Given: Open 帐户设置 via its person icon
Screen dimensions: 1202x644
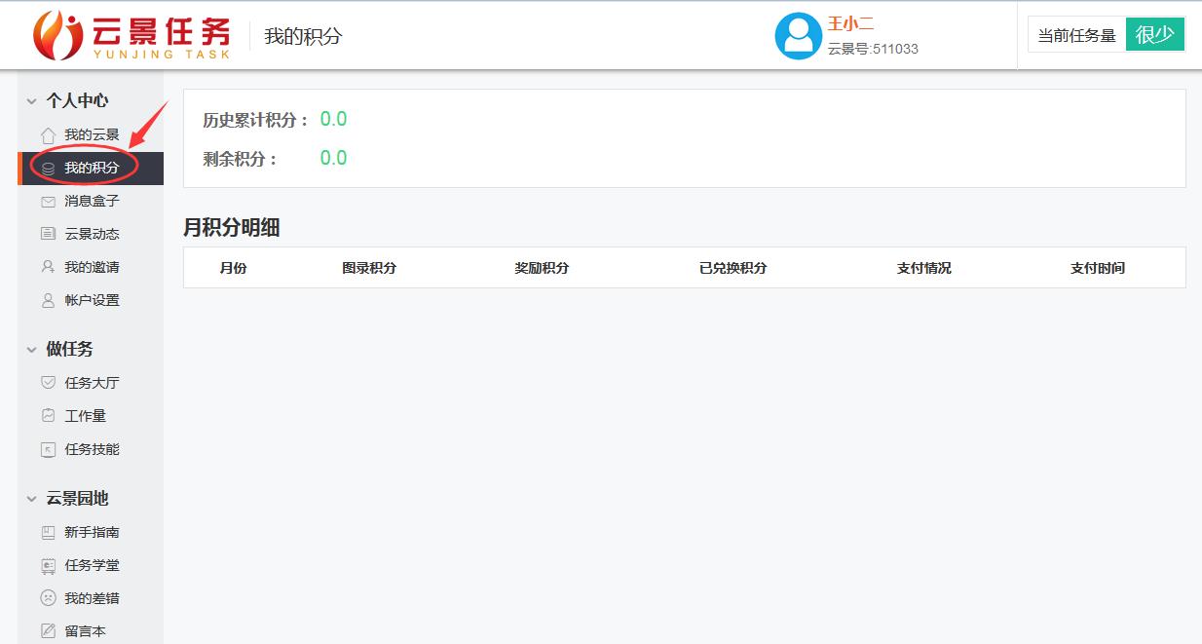Looking at the screenshot, I should pyautogui.click(x=46, y=300).
